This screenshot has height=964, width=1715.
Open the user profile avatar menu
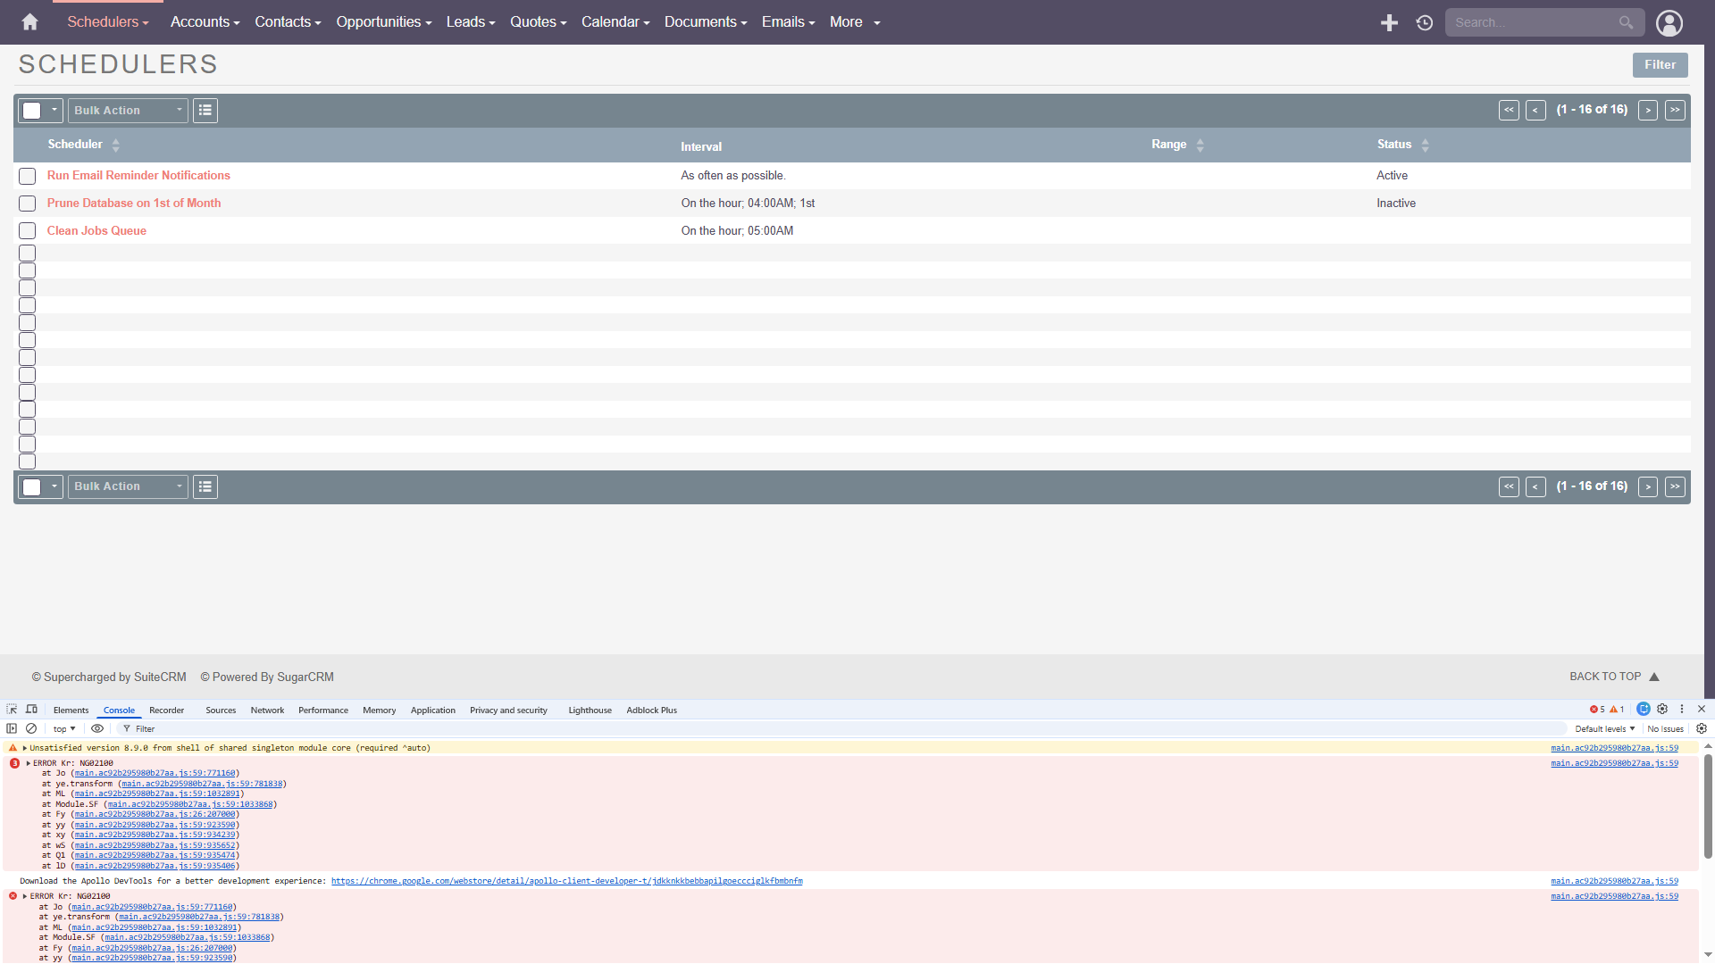point(1669,22)
